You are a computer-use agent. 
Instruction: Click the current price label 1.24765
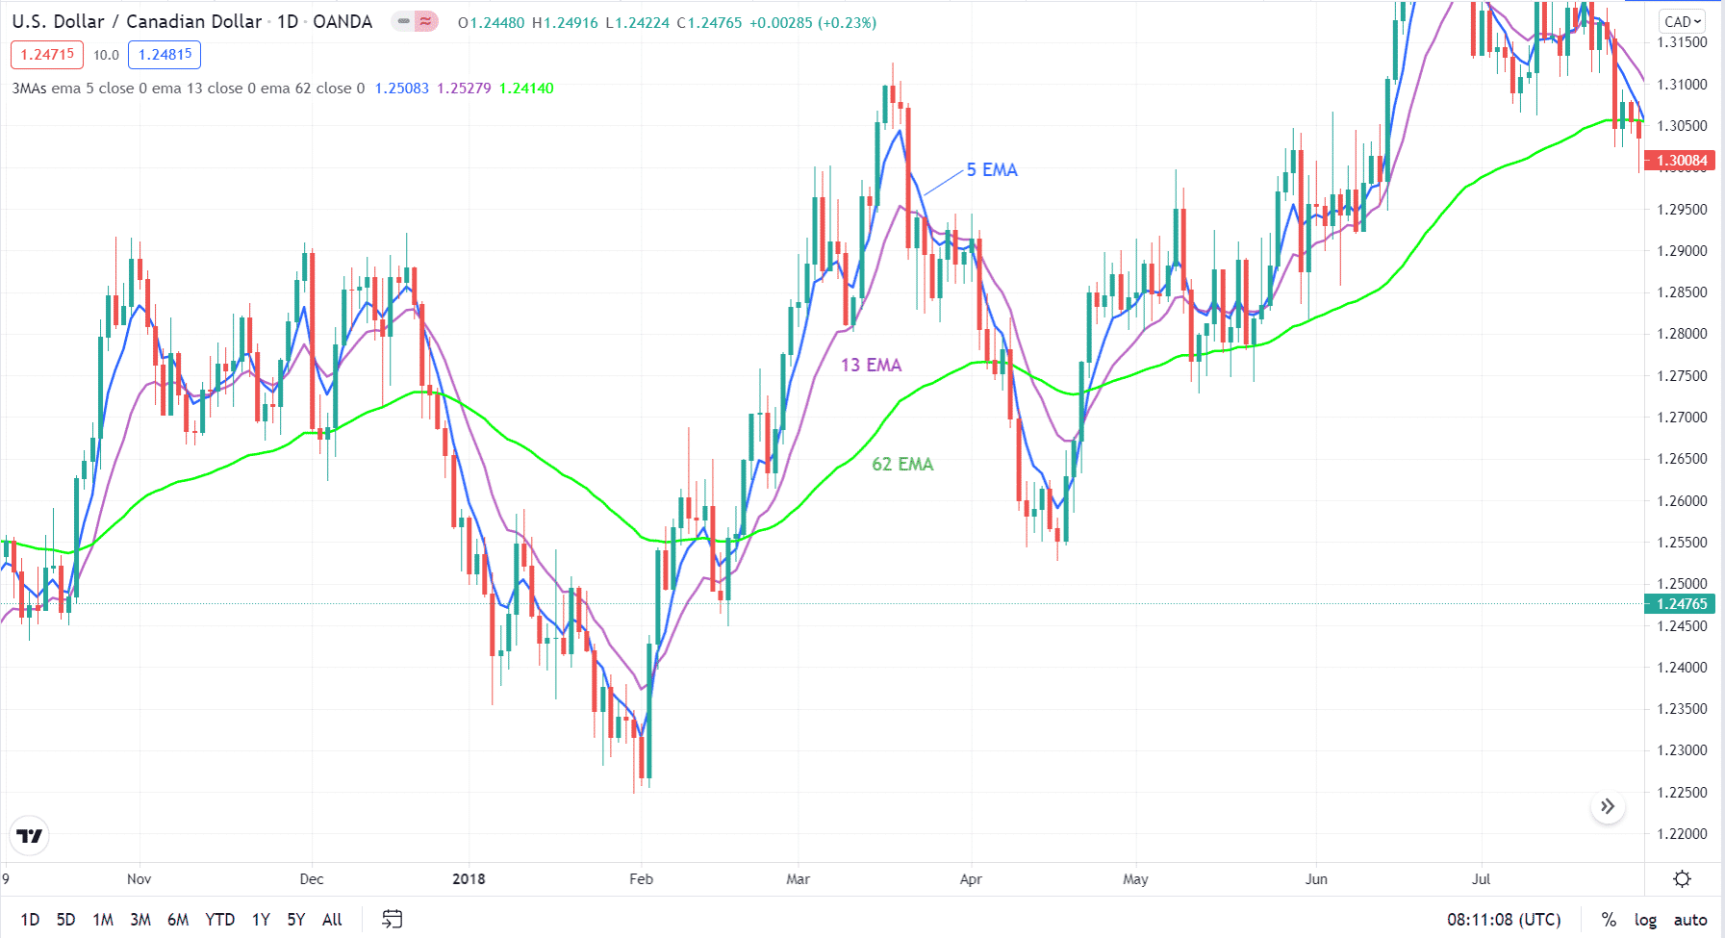click(1681, 604)
